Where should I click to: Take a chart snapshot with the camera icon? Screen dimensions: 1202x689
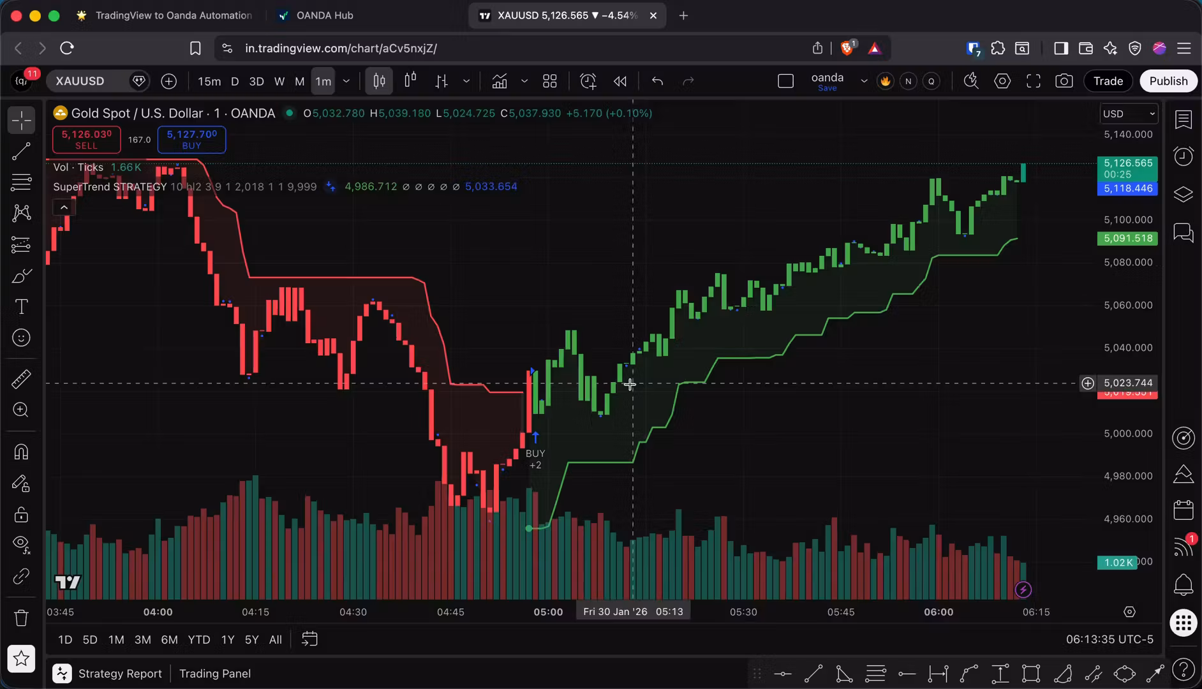(x=1064, y=81)
